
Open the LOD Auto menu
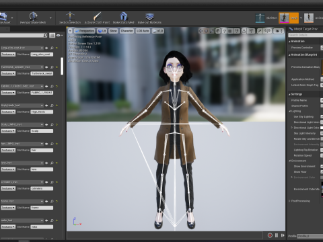(143, 31)
